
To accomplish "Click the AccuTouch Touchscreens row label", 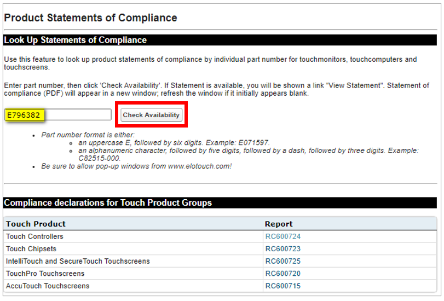I will point(47,286).
